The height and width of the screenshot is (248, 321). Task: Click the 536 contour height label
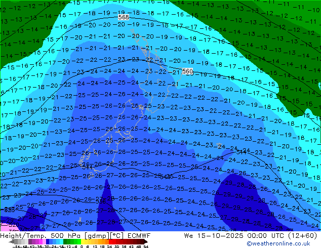101,201
